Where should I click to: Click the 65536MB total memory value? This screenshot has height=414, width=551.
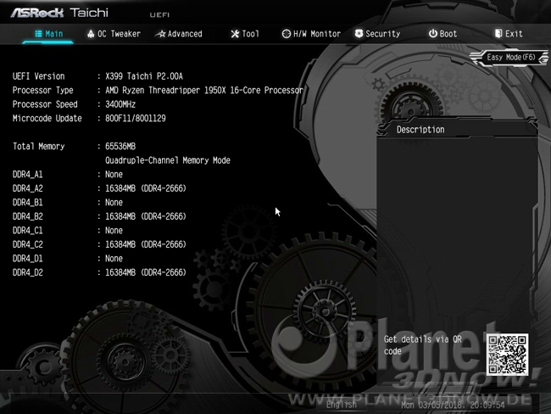tap(120, 146)
